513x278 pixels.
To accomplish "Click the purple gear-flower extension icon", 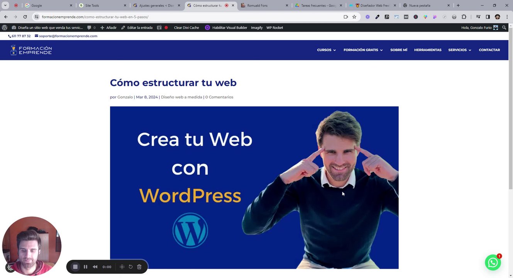I will click(367, 17).
